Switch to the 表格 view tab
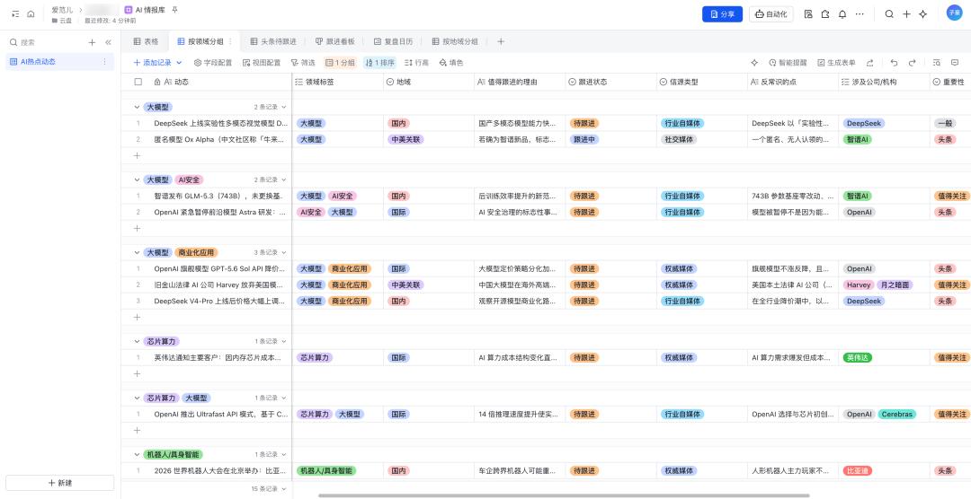 coord(147,41)
